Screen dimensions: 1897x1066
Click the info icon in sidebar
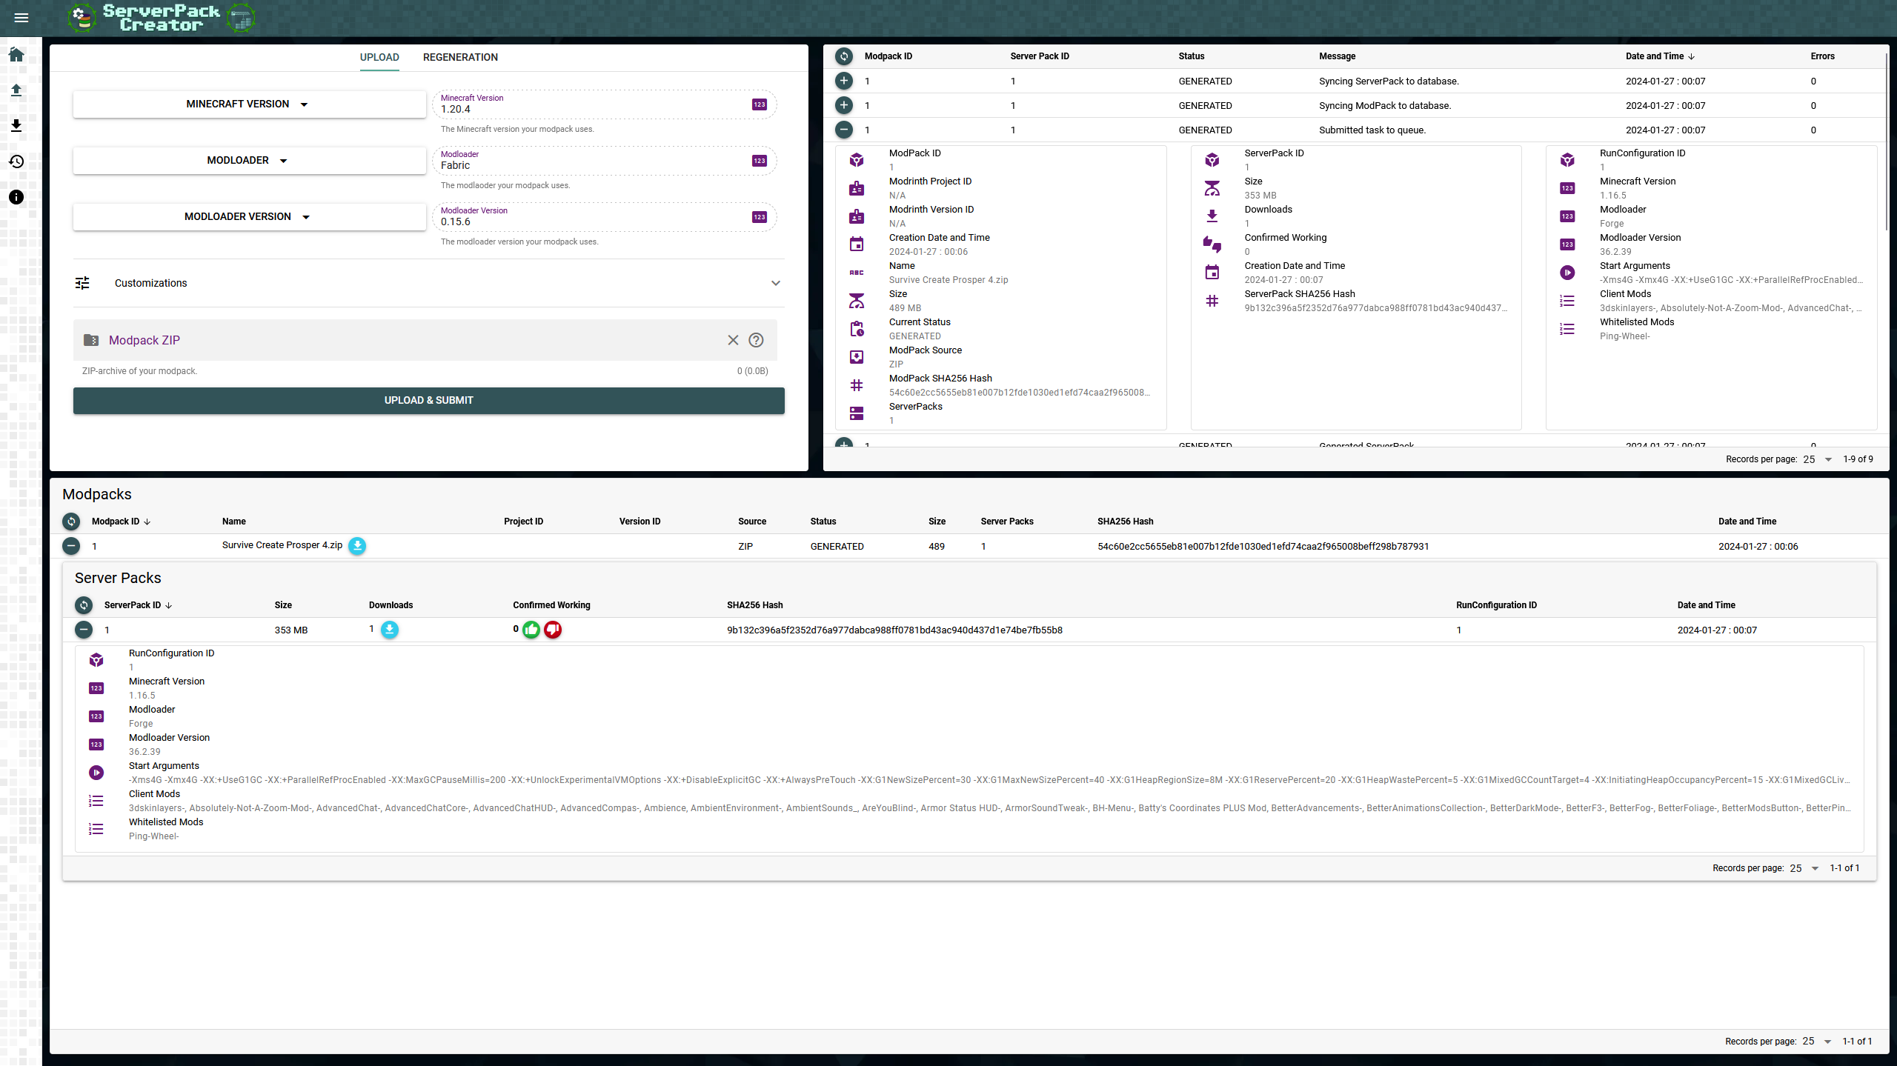tap(16, 197)
